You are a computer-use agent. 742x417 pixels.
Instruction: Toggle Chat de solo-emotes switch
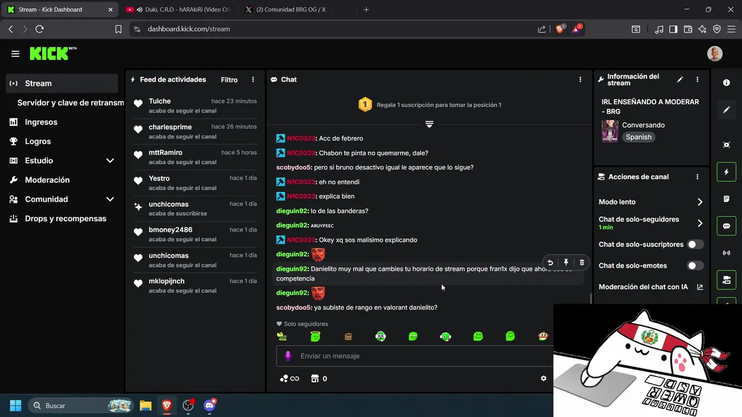pyautogui.click(x=695, y=266)
